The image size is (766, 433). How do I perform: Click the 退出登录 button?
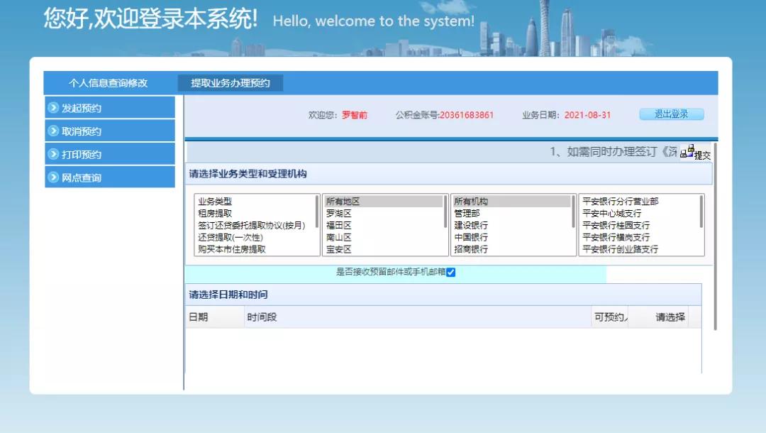click(x=671, y=114)
